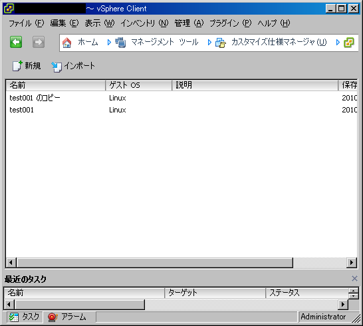Sort recent tasks by ターゲット column header
Screen dimensions: 363x326
click(x=215, y=293)
